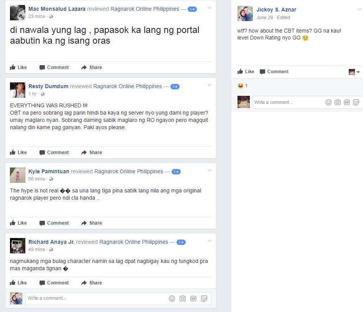The height and width of the screenshot is (312, 363).
Task: Change commenting identity via profile dropdown
Action: (354, 72)
